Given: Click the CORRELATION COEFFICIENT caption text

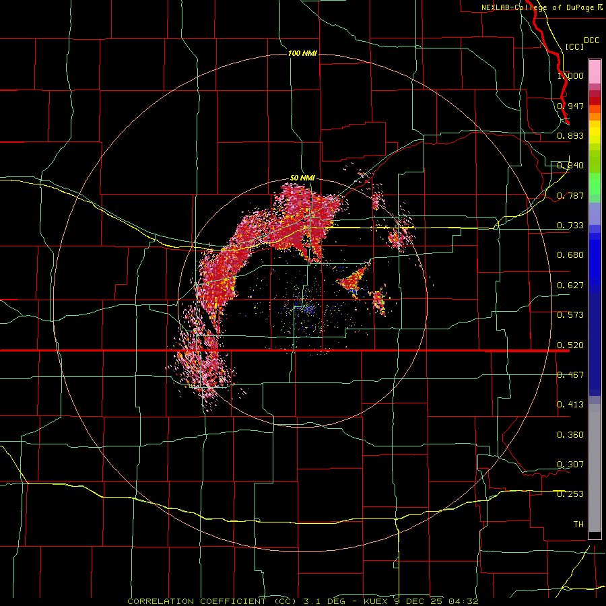Looking at the screenshot, I should click(x=212, y=601).
